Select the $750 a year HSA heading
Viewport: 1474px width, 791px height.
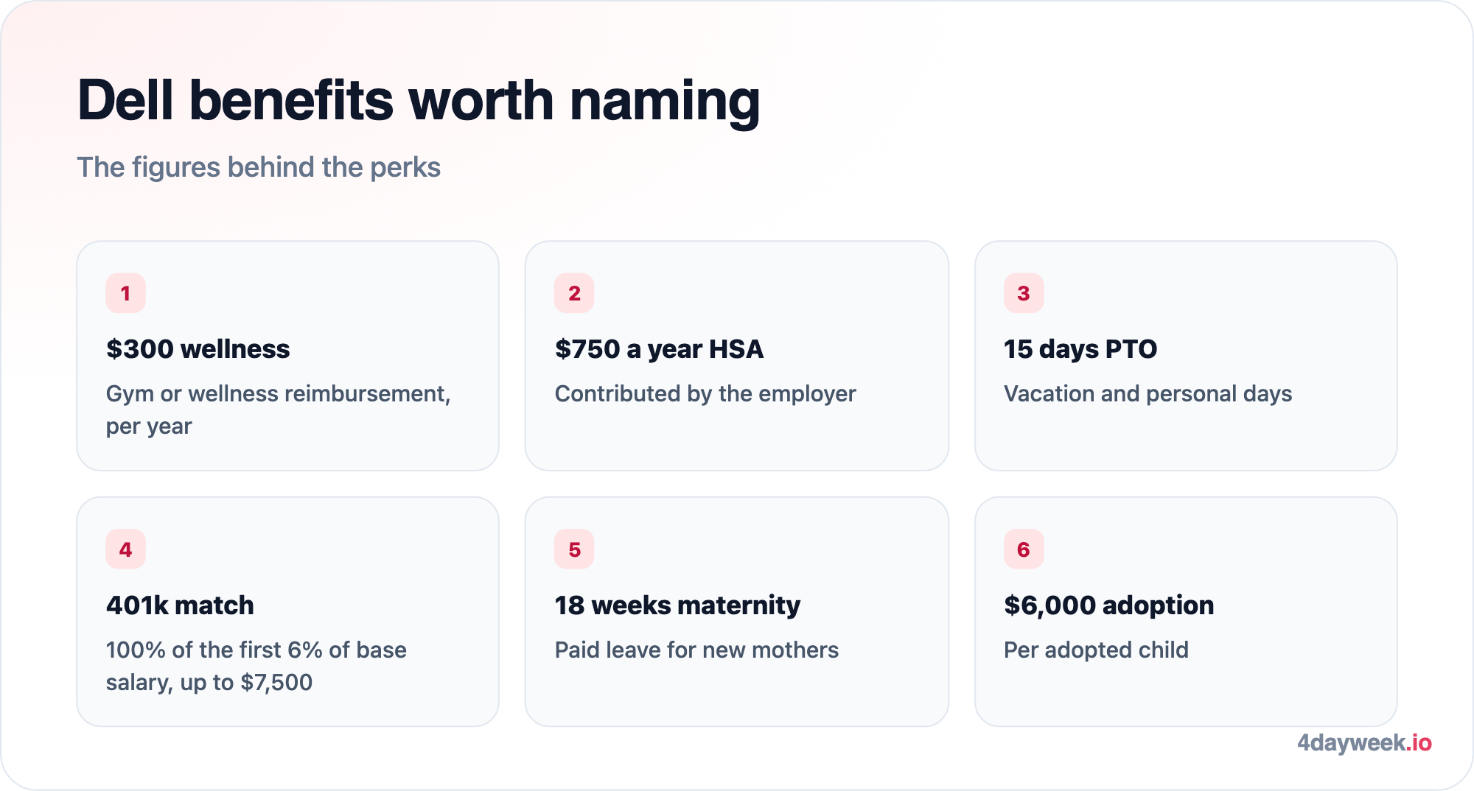(659, 349)
